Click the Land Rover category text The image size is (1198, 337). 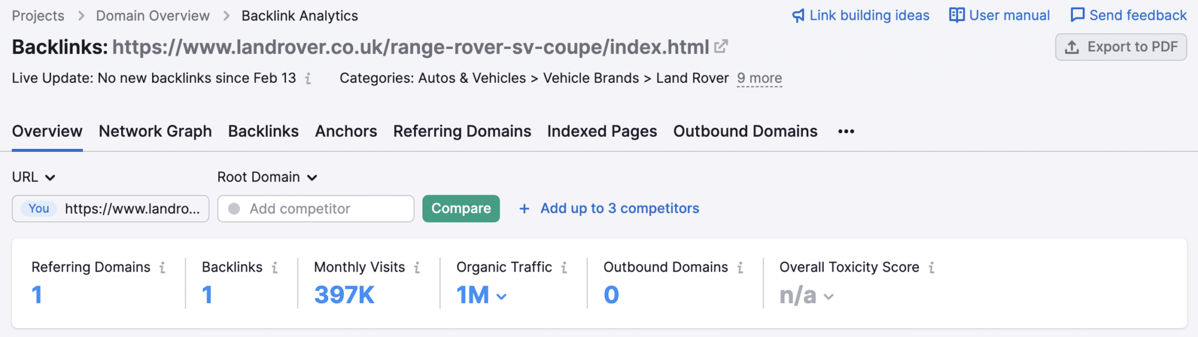coord(693,78)
